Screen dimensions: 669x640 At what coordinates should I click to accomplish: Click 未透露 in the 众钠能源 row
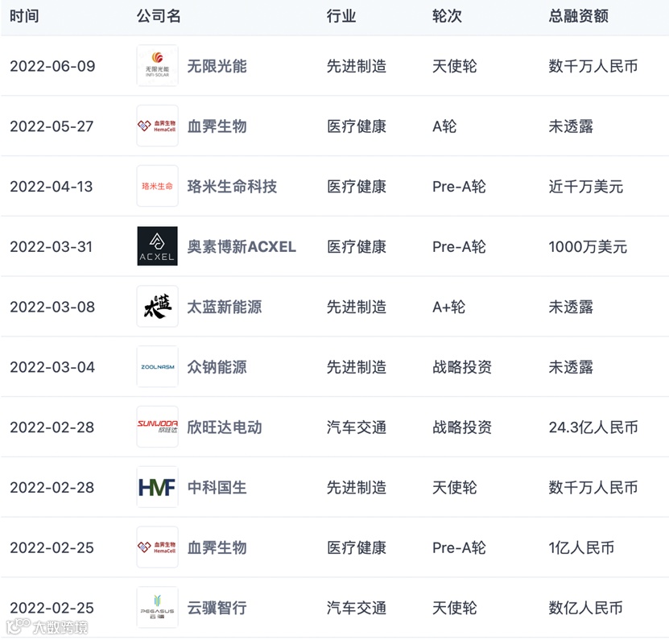(571, 367)
